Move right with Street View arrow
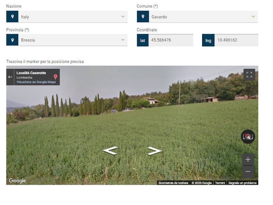The height and width of the screenshot is (205, 273). pos(155,151)
